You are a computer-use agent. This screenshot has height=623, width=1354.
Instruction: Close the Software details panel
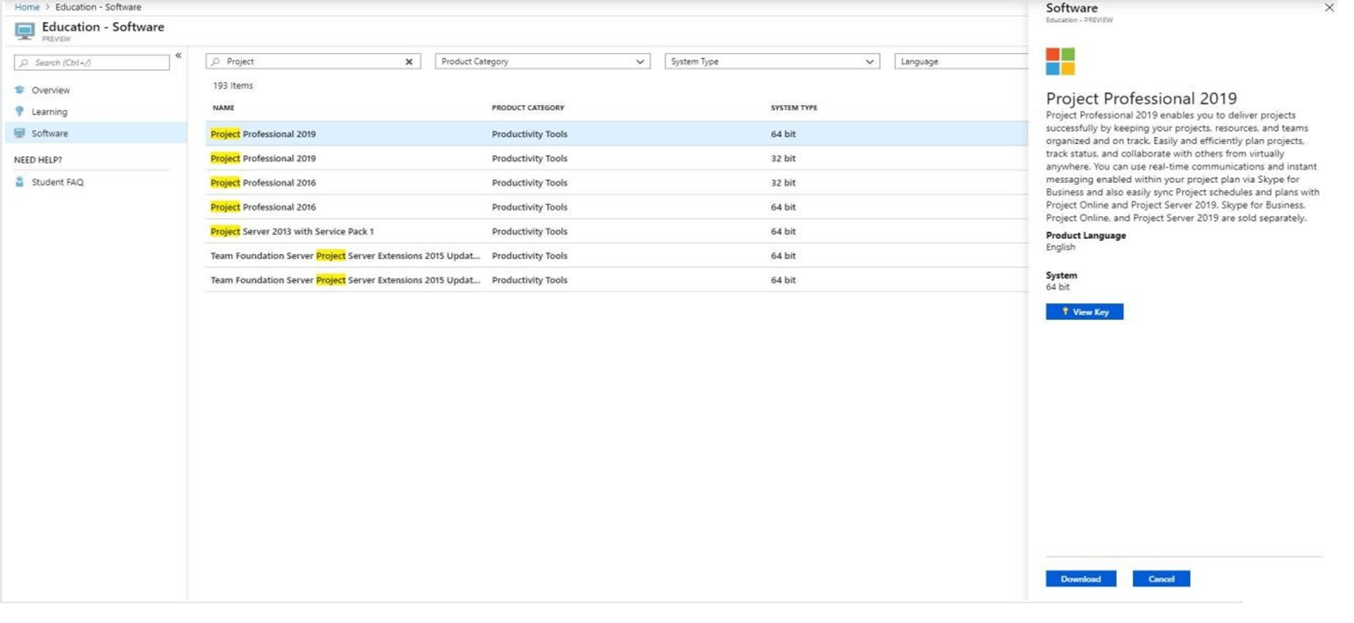(1330, 8)
